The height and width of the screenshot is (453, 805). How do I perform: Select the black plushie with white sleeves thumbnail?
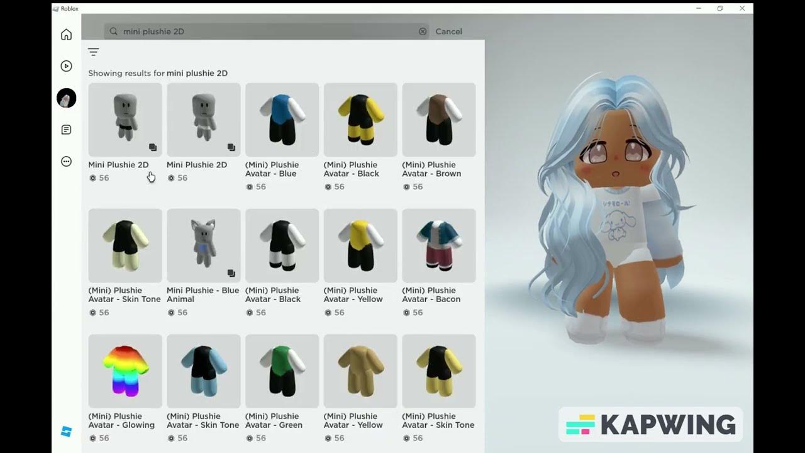pyautogui.click(x=282, y=245)
